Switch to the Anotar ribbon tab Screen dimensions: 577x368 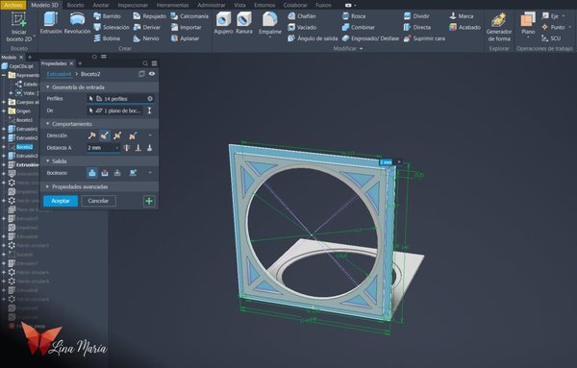point(101,5)
